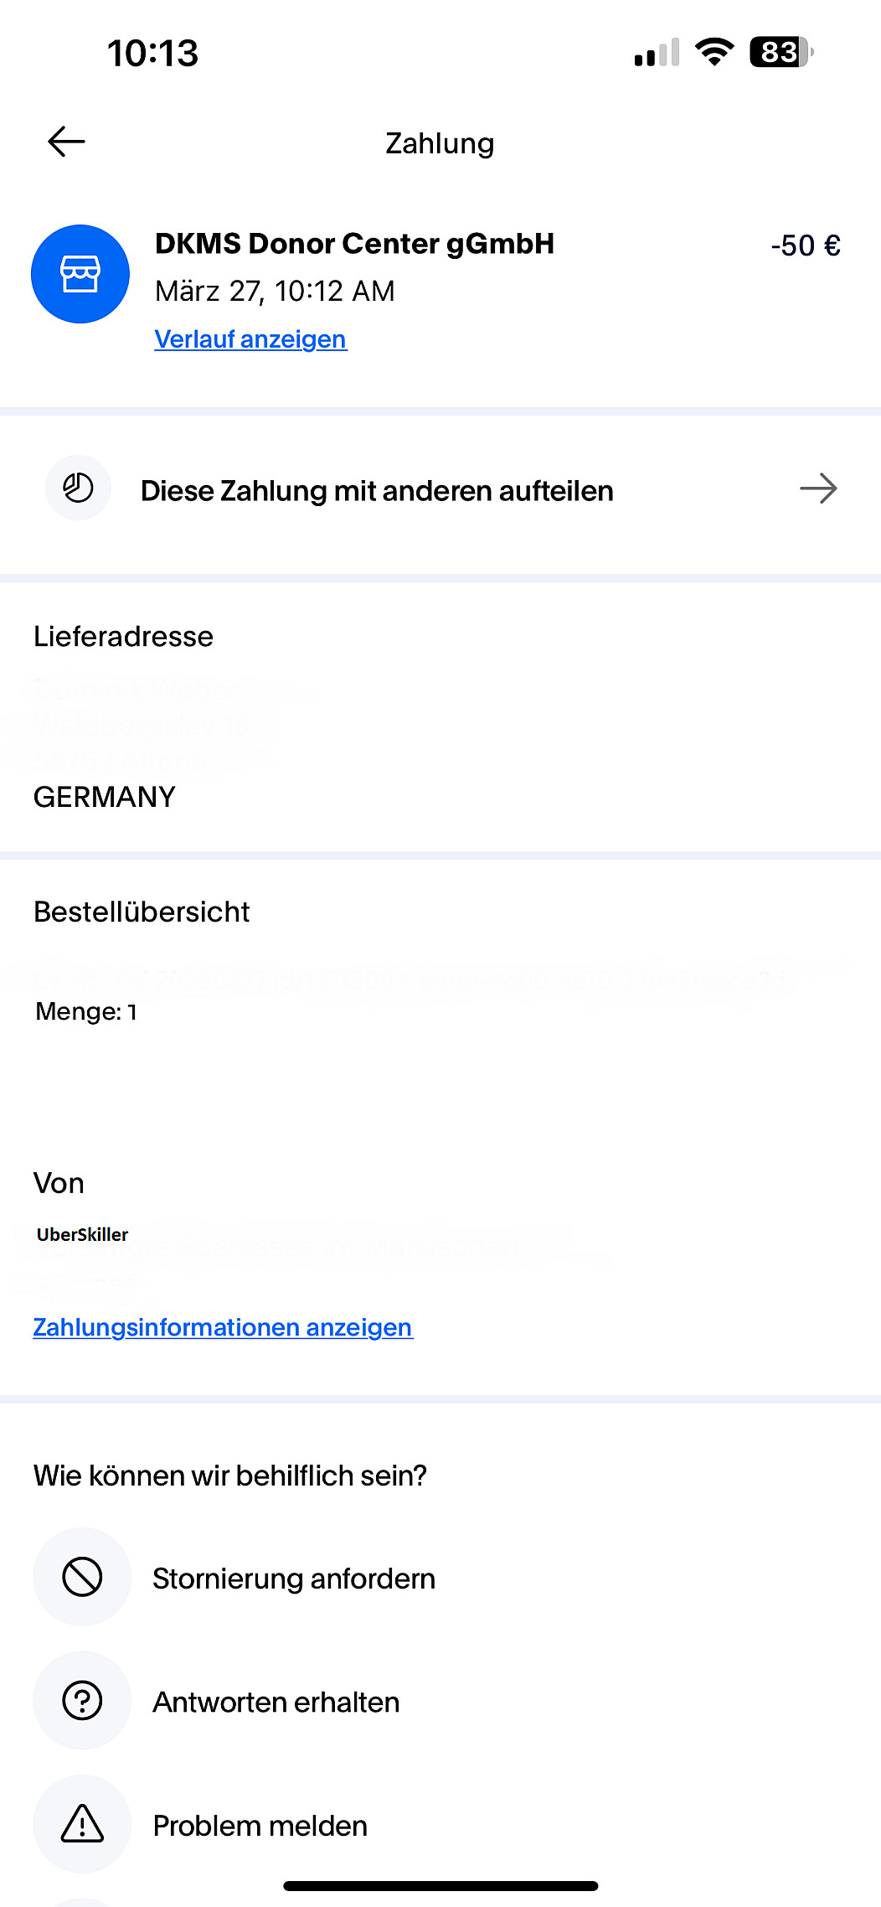Choose 'Problem melden' option
881x1907 pixels.
coord(260,1826)
